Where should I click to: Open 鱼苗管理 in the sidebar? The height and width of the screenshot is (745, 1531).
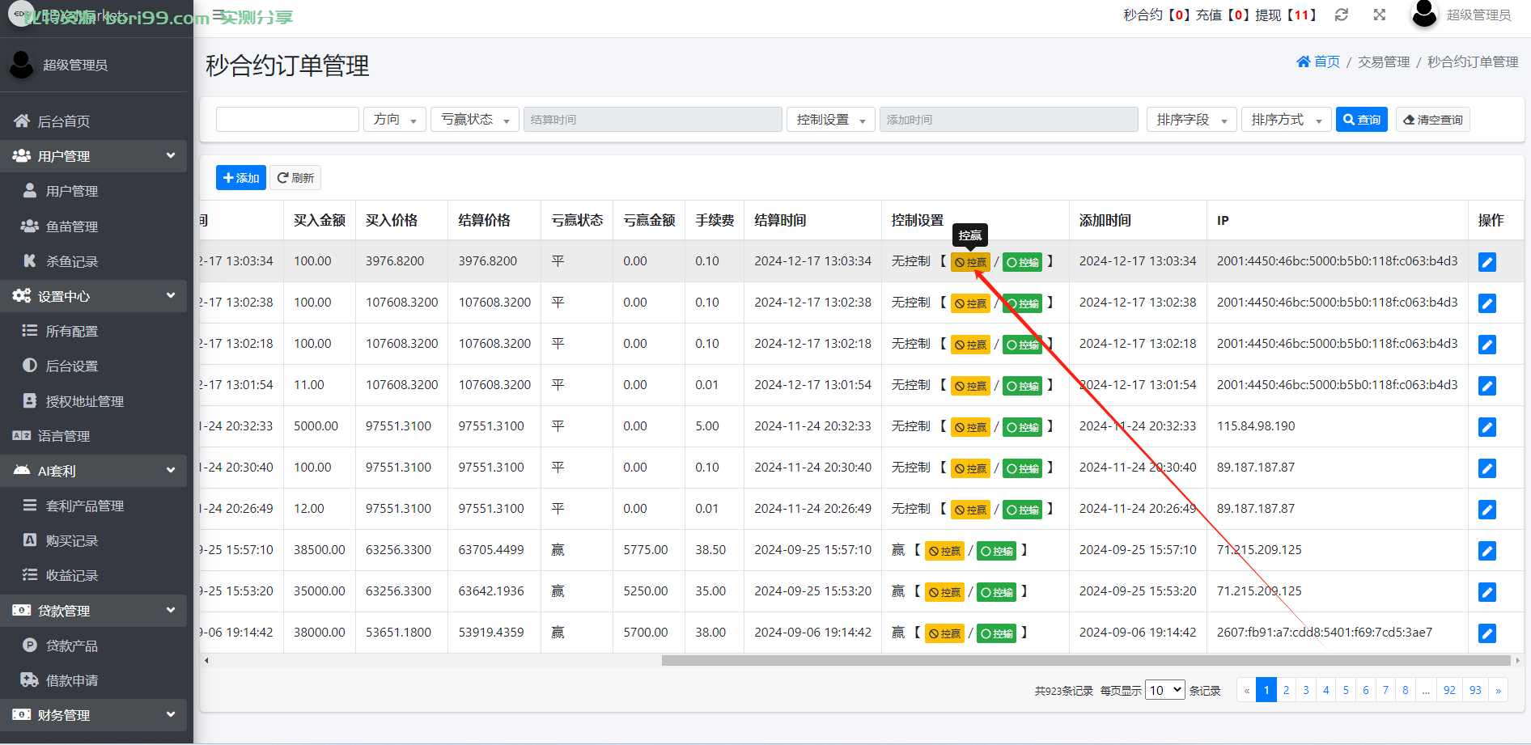point(94,226)
